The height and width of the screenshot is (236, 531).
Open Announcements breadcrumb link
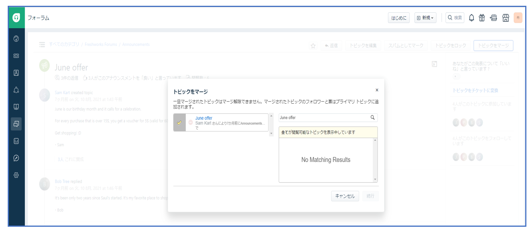click(x=136, y=44)
